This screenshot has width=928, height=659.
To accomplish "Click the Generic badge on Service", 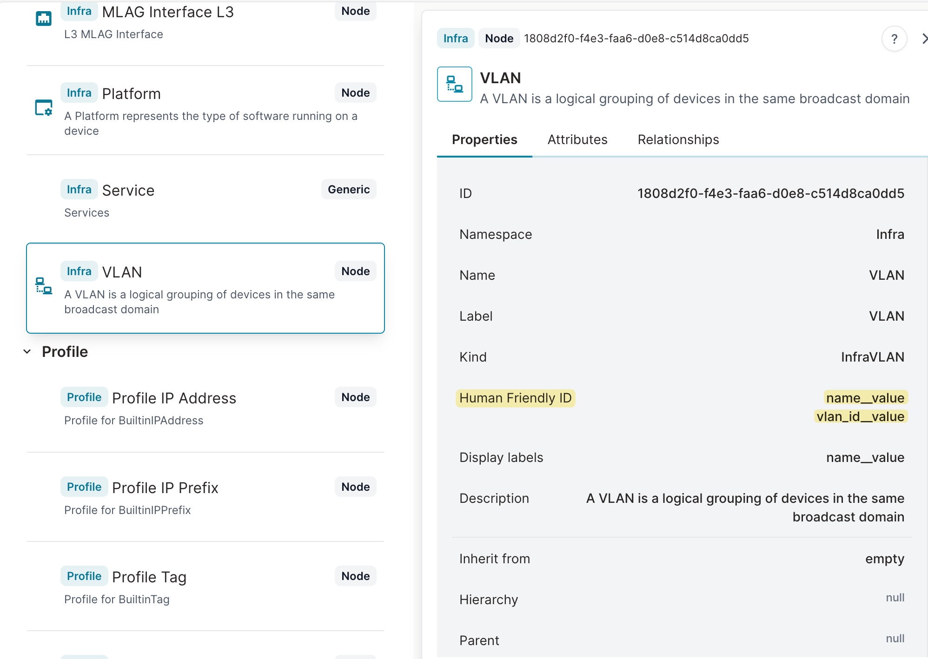I will pyautogui.click(x=349, y=189).
